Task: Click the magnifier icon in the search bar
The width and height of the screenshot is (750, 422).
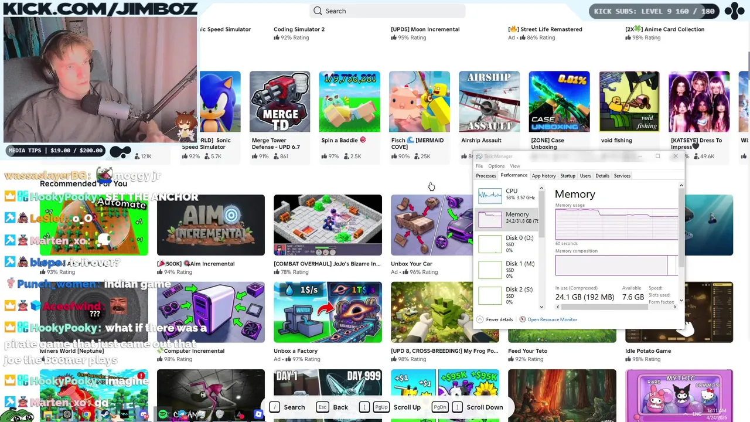Action: point(318,11)
